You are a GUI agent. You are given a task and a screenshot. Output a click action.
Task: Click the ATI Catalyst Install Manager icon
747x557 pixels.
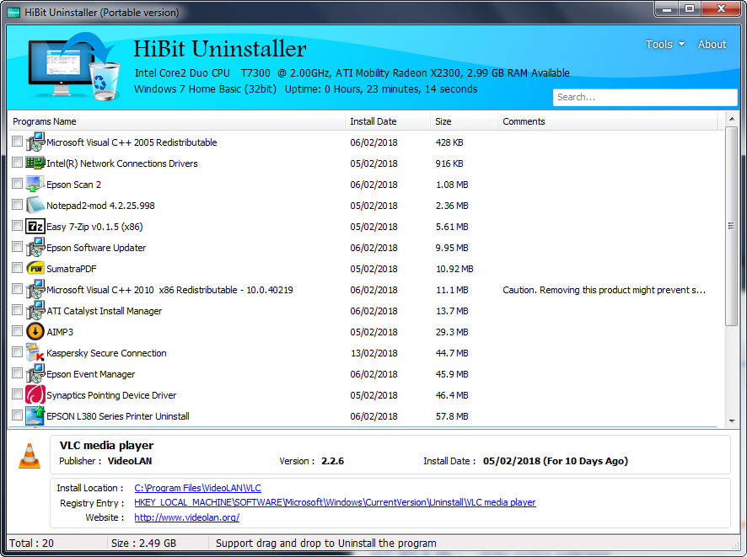[x=35, y=310]
